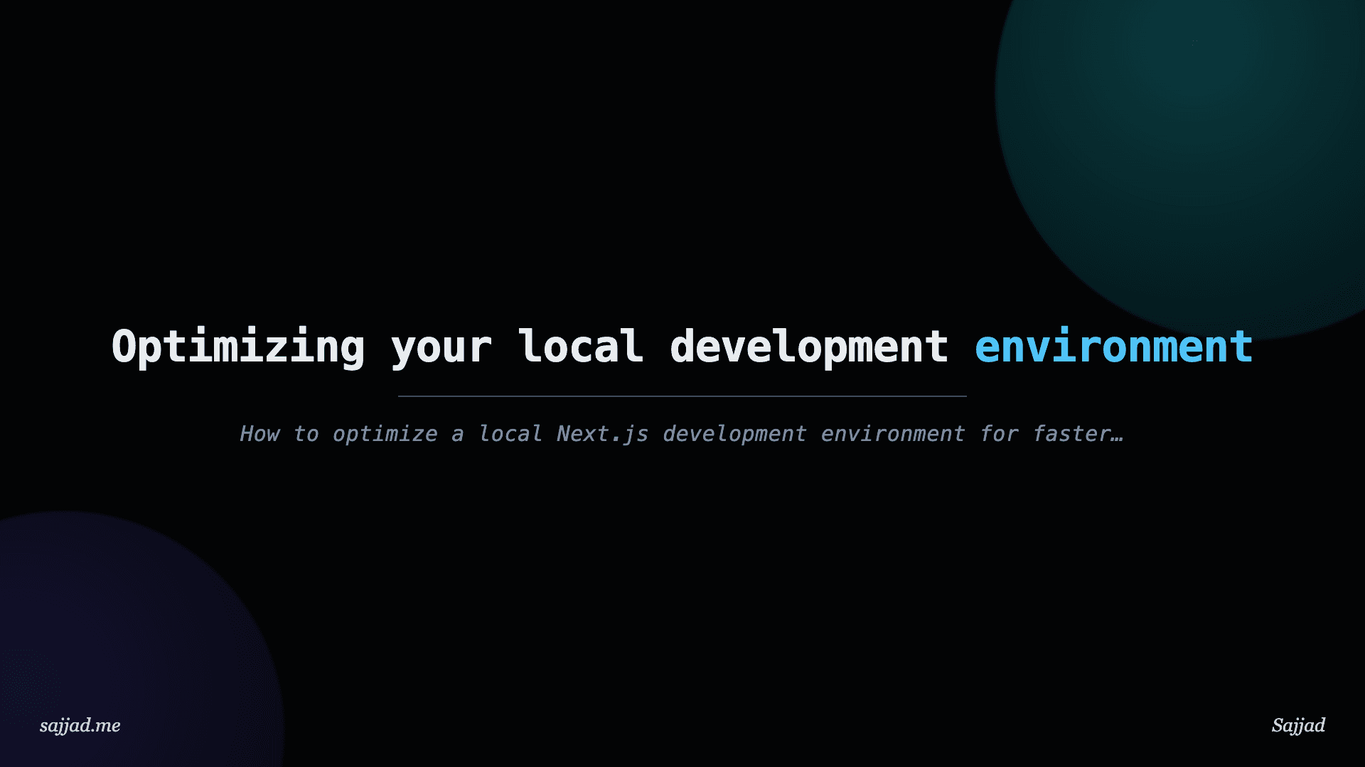Click the title "Optimizing your local development environment"
The height and width of the screenshot is (767, 1365).
click(x=682, y=347)
